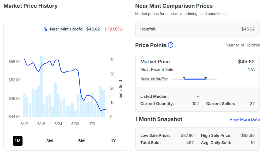
Task: Click the Price Points help question-mark icon
Action: [171, 45]
